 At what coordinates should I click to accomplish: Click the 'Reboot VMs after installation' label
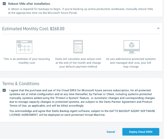point(29,4)
